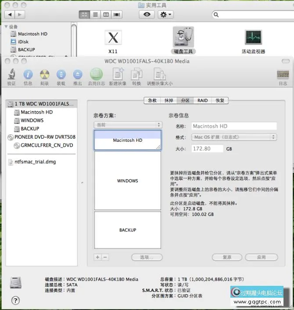
Task: Switch Finder to Cover Flow view
Action: (117, 14)
